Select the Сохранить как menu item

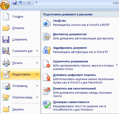click(x=21, y=51)
